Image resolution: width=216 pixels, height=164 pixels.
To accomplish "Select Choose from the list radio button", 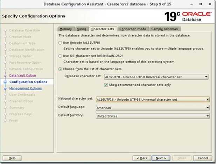I will coord(60,69).
